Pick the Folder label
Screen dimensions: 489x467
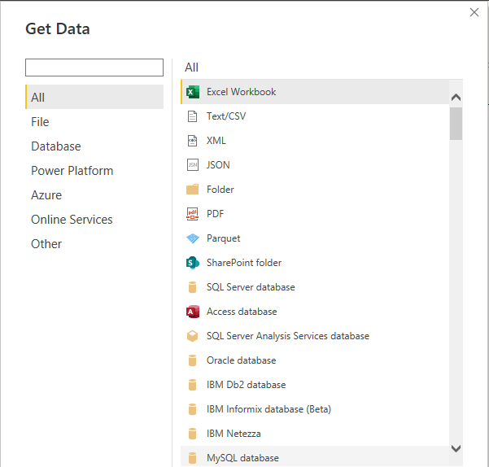click(x=220, y=190)
